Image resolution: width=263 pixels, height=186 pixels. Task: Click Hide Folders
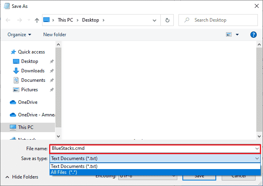[x=22, y=177]
